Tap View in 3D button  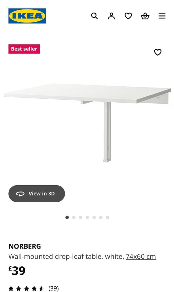(x=37, y=194)
